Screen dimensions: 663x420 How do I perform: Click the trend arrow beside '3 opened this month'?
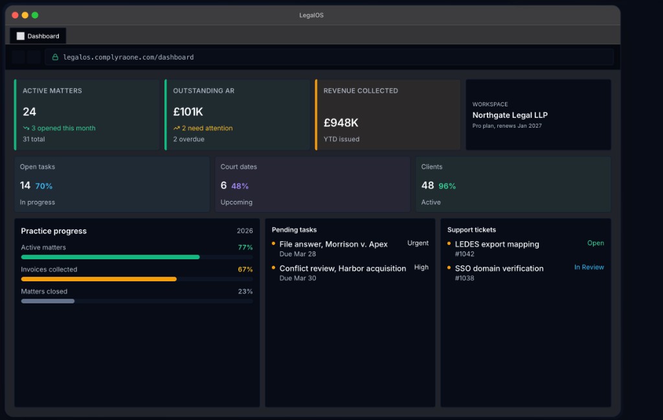(x=26, y=128)
